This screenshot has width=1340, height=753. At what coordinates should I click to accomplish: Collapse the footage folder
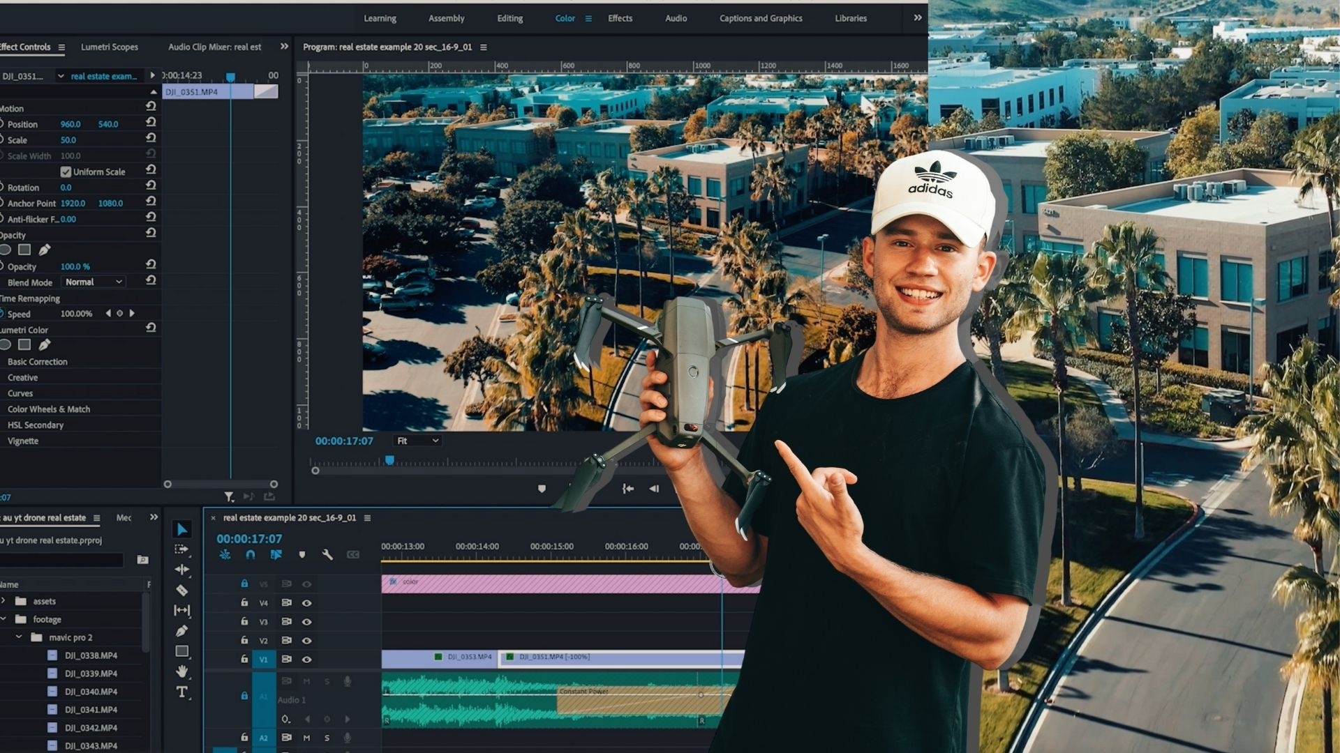[4, 619]
